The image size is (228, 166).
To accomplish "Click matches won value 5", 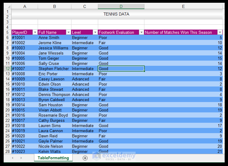I will coord(184,37).
